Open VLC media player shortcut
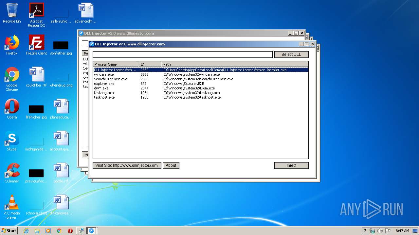 coord(12,207)
